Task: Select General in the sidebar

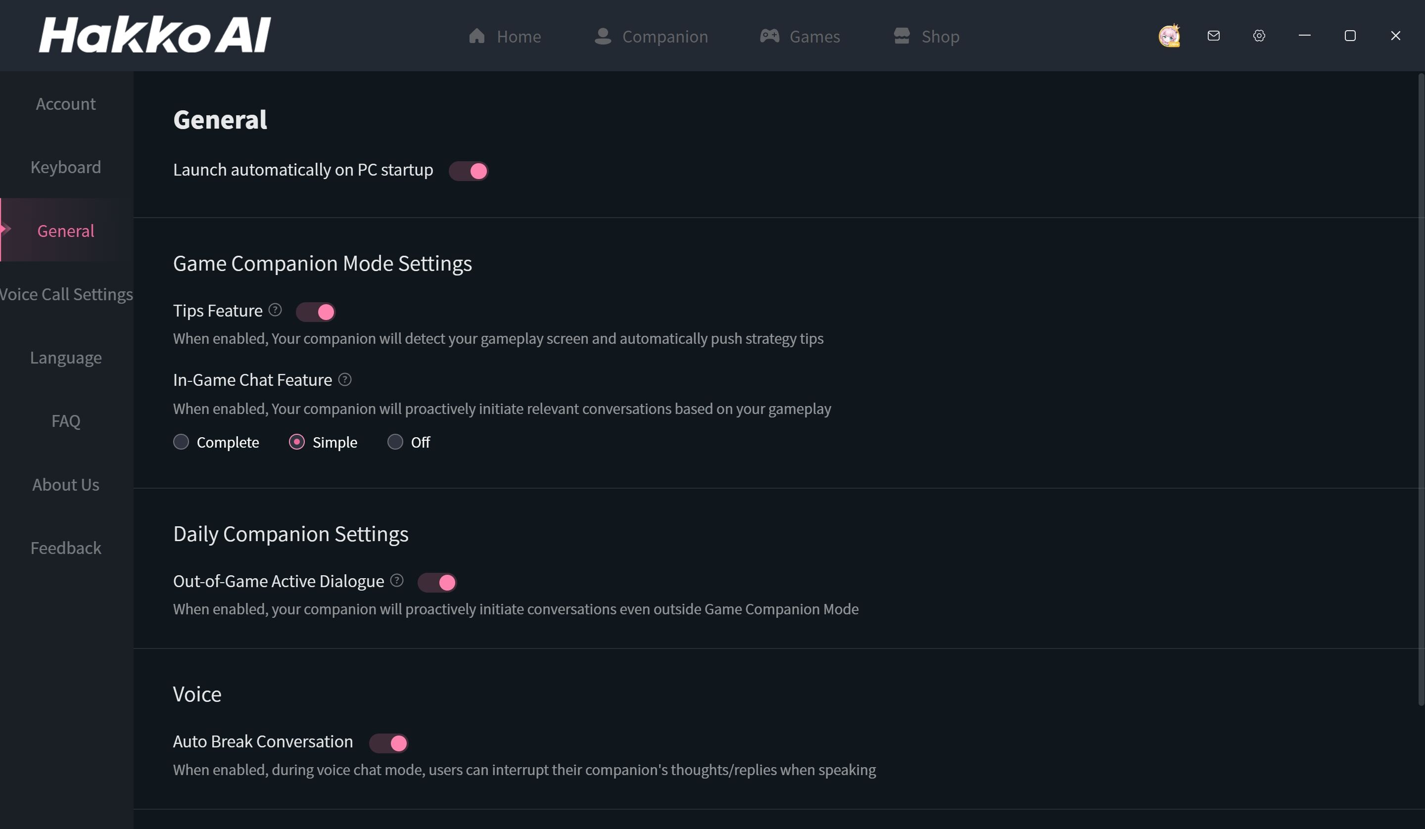Action: pos(66,230)
